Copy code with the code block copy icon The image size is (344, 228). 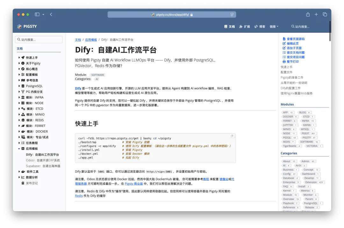pyautogui.click(x=232, y=136)
